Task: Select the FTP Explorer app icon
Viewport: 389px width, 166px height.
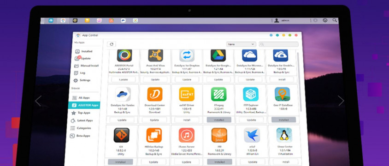Action: click(x=251, y=94)
